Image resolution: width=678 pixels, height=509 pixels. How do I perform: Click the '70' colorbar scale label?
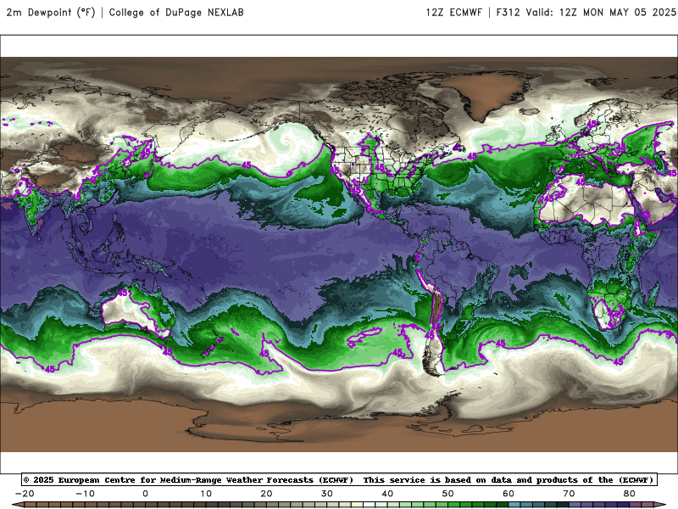pos(569,494)
